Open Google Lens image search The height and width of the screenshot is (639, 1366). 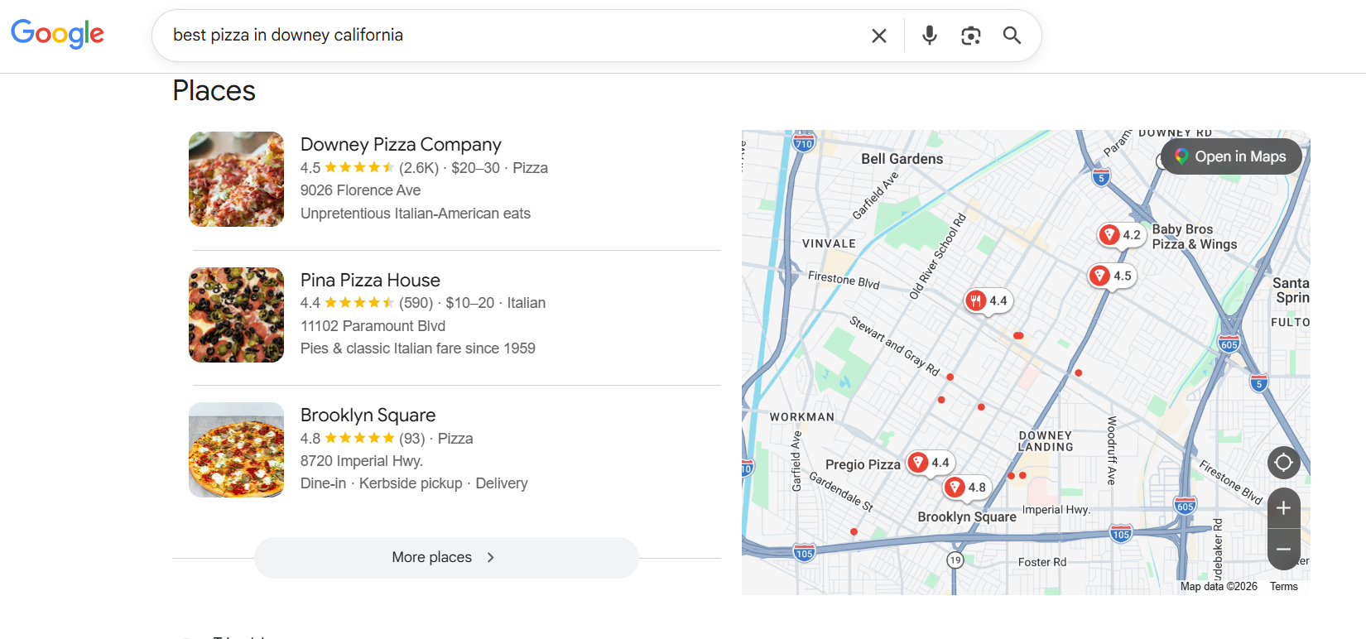pyautogui.click(x=970, y=36)
